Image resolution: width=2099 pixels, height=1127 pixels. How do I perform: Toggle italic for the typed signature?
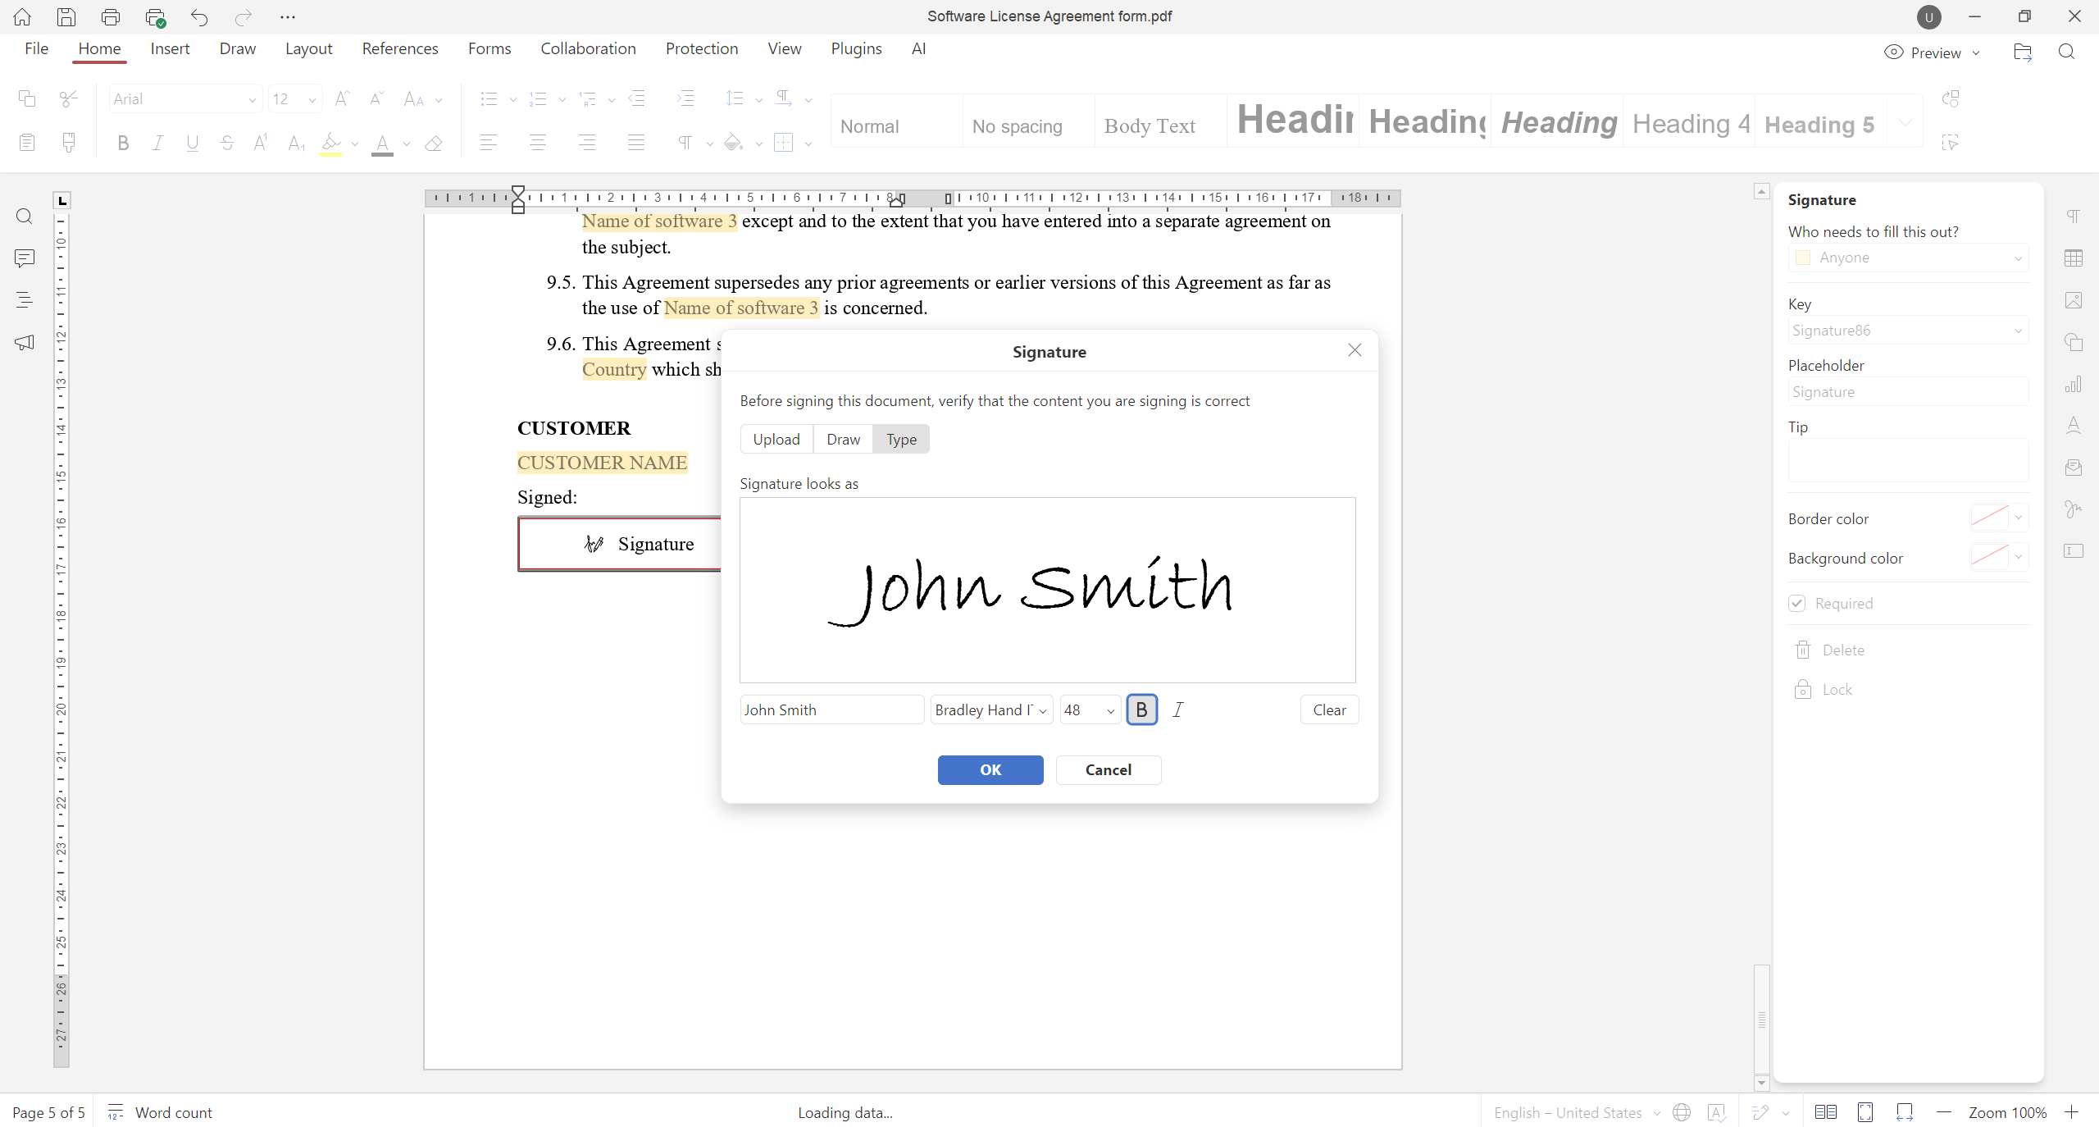click(1178, 710)
